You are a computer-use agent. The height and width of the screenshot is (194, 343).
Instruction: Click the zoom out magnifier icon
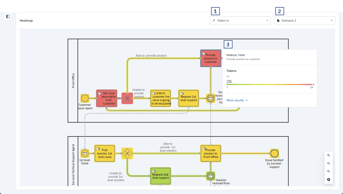(x=329, y=171)
